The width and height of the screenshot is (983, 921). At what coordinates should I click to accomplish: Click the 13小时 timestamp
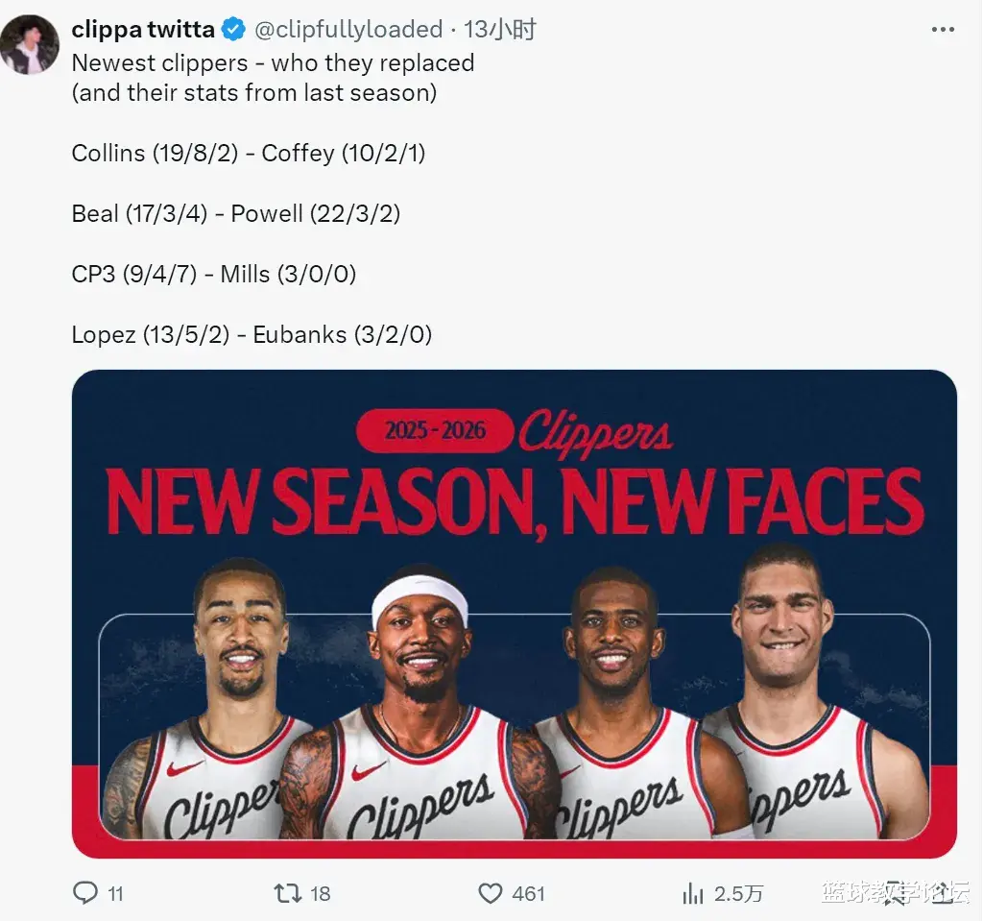pos(499,30)
